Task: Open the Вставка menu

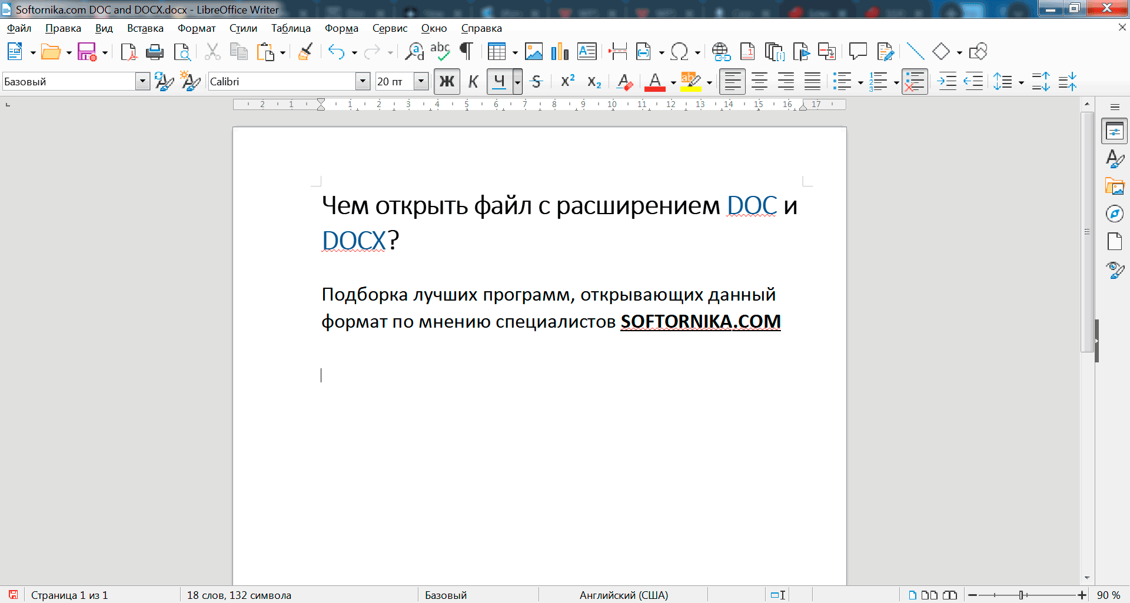Action: coord(145,28)
